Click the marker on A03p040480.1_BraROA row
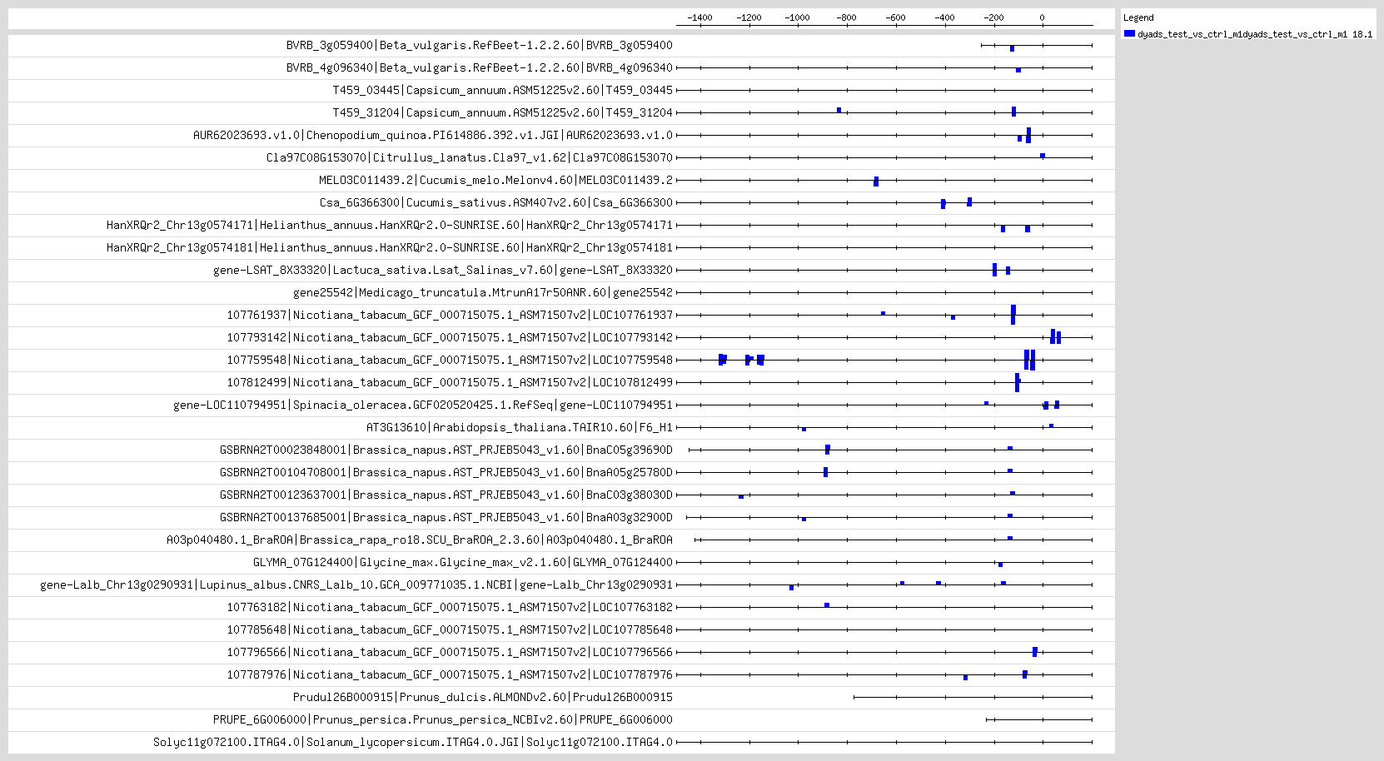The width and height of the screenshot is (1384, 761). pos(1009,538)
